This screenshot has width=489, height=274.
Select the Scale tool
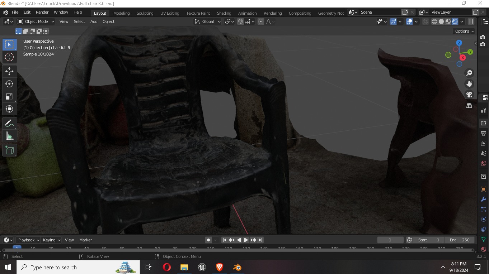click(9, 96)
